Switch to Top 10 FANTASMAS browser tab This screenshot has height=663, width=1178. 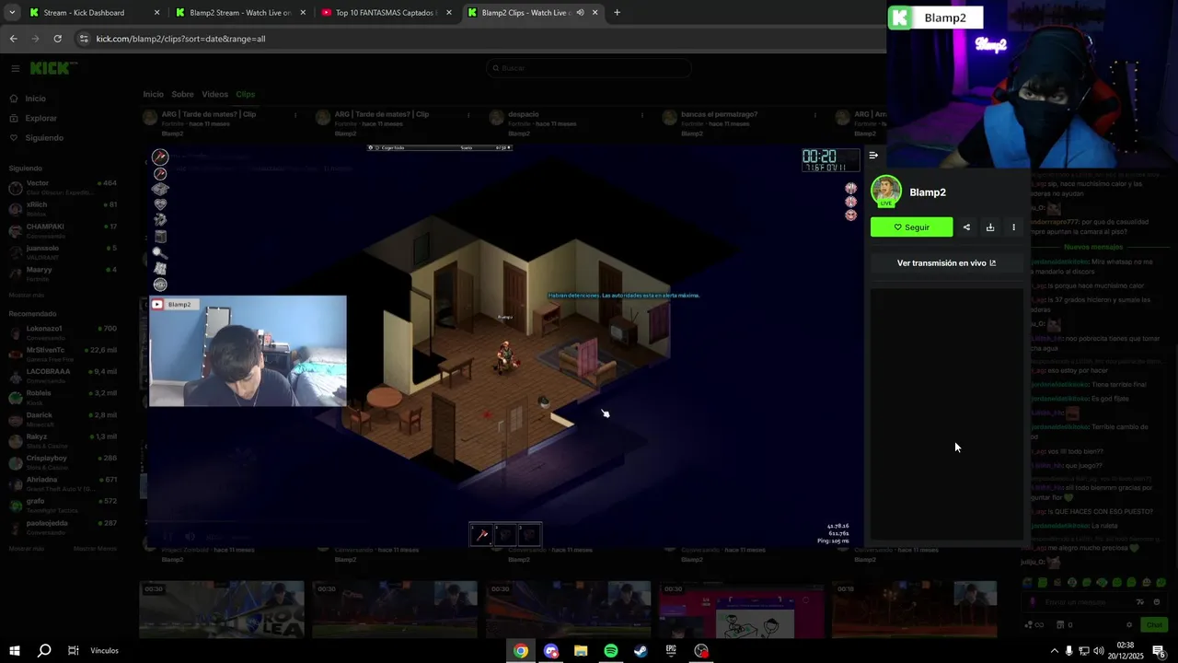tap(386, 13)
